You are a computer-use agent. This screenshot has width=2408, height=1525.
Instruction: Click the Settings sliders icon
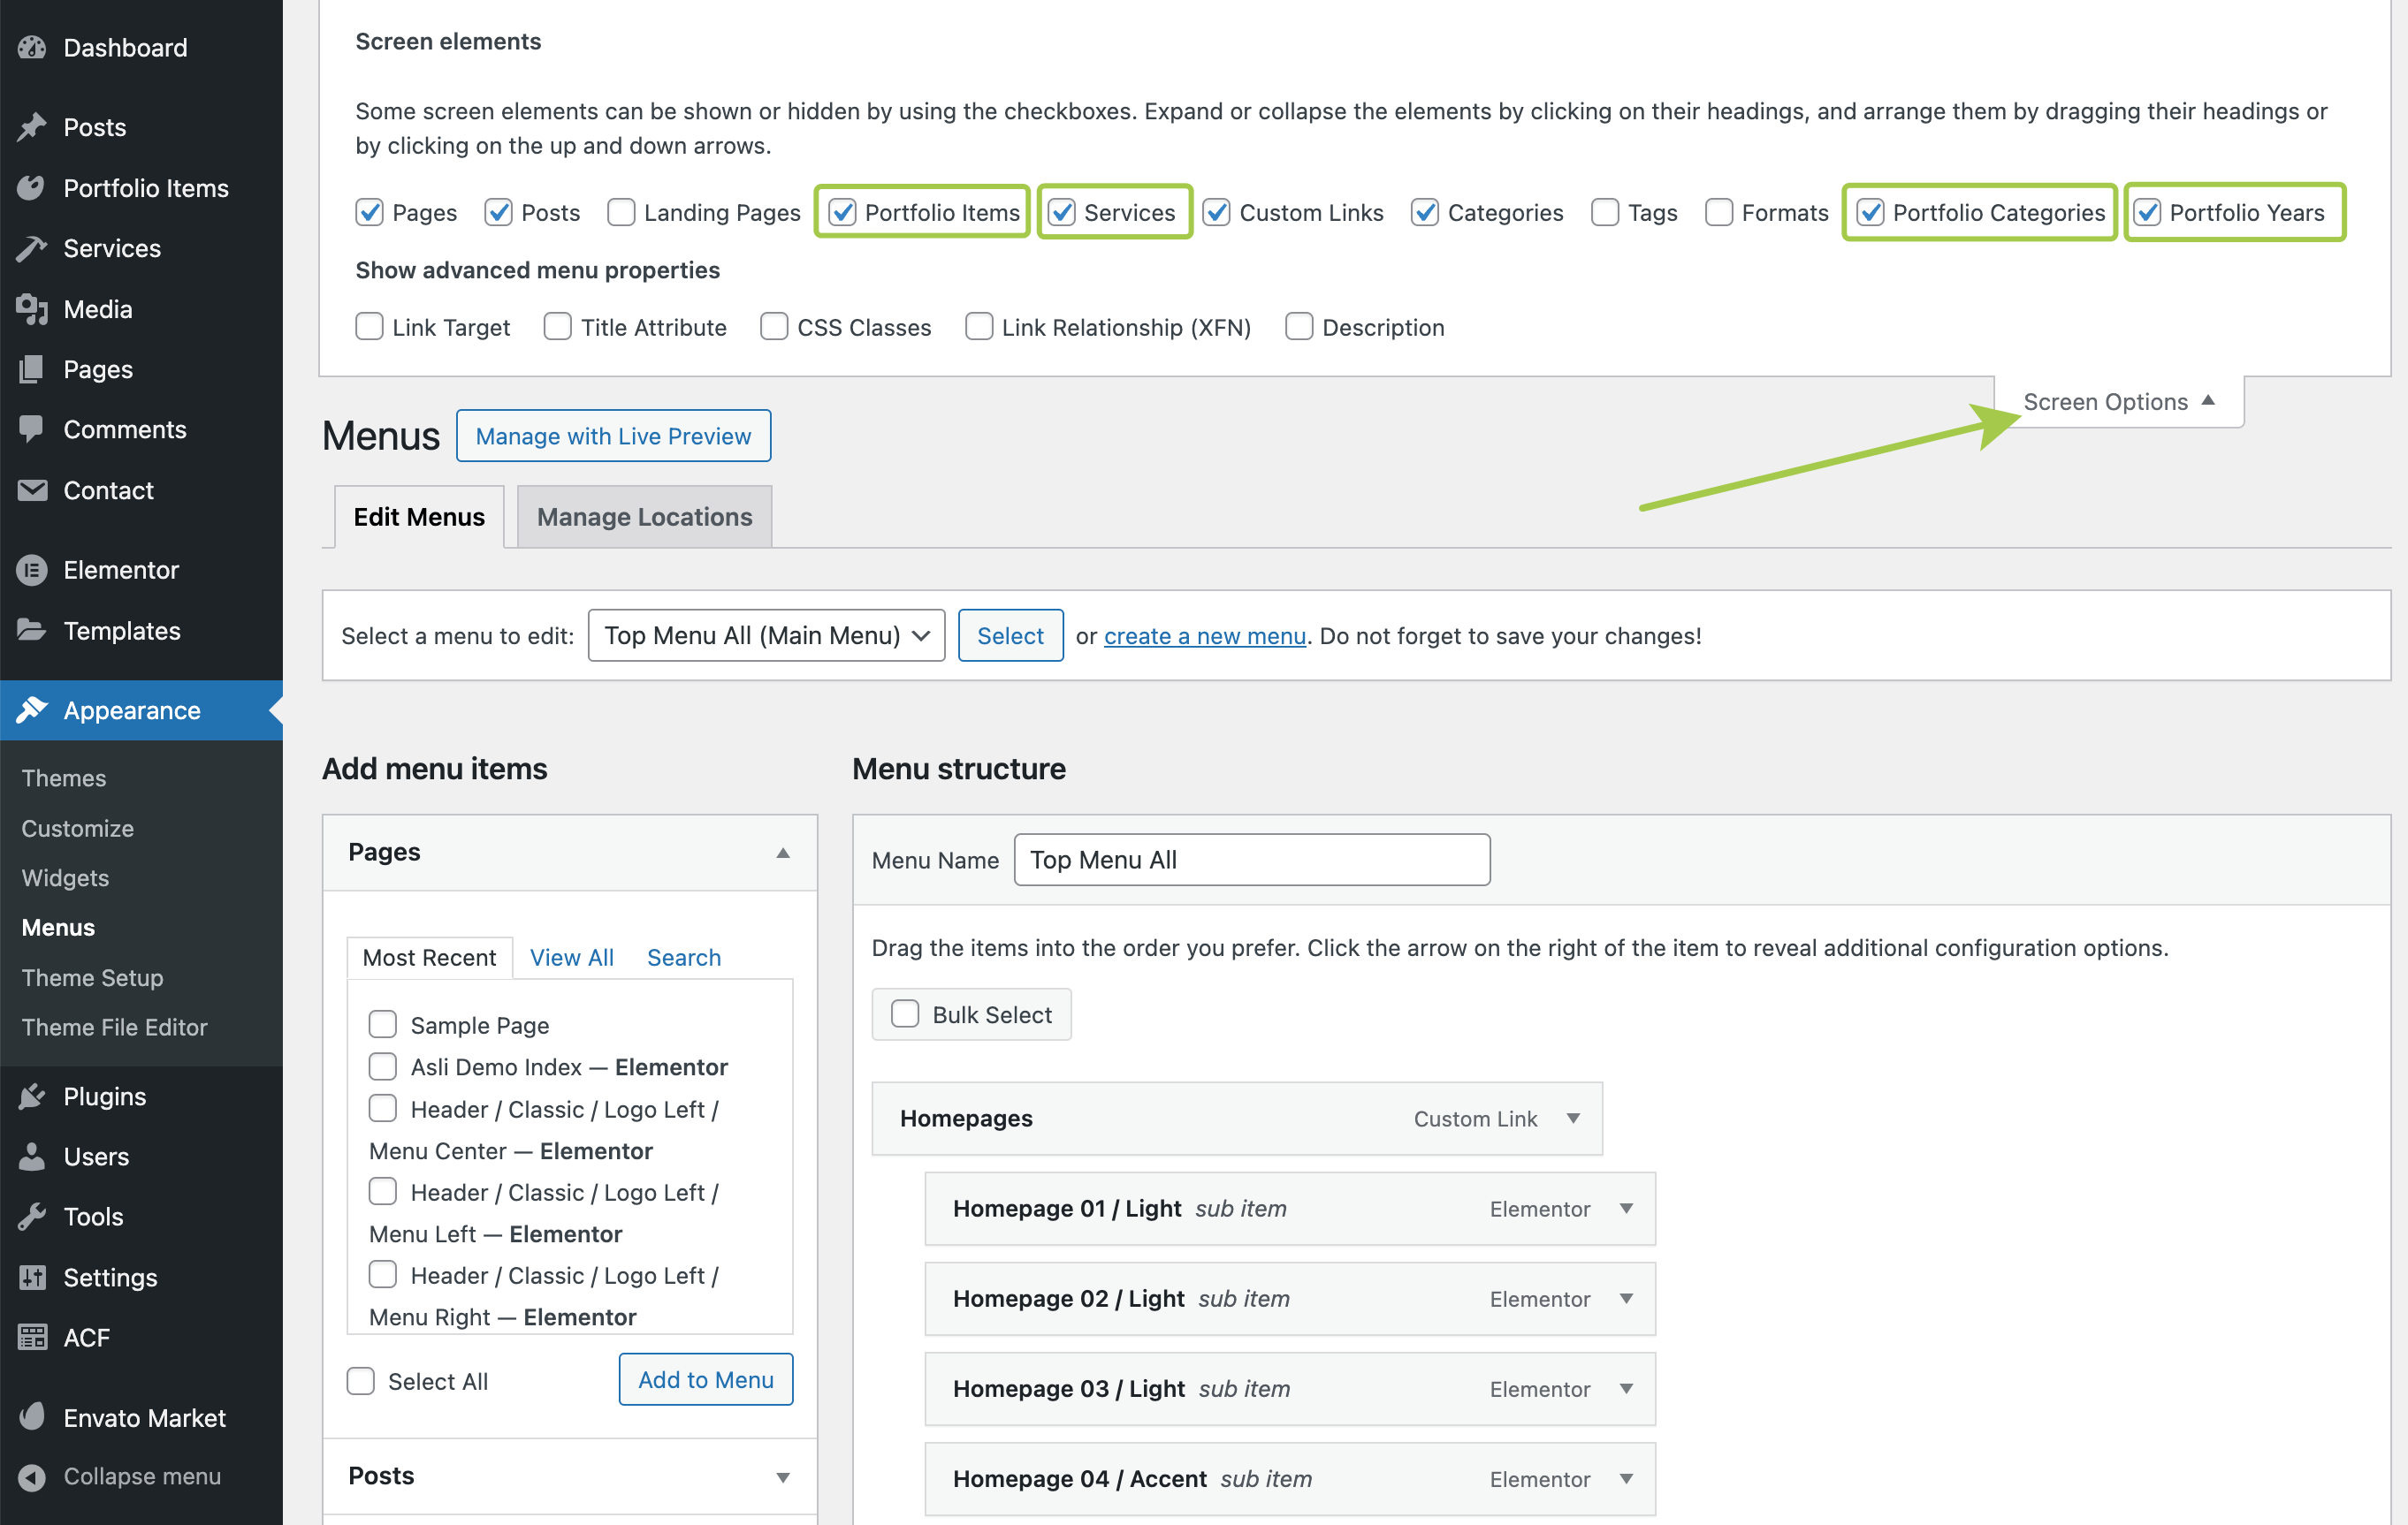coord(32,1277)
